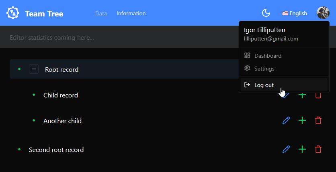The image size is (336, 172).
Task: Click the lilliputten@gmail.com email text
Action: (x=271, y=38)
